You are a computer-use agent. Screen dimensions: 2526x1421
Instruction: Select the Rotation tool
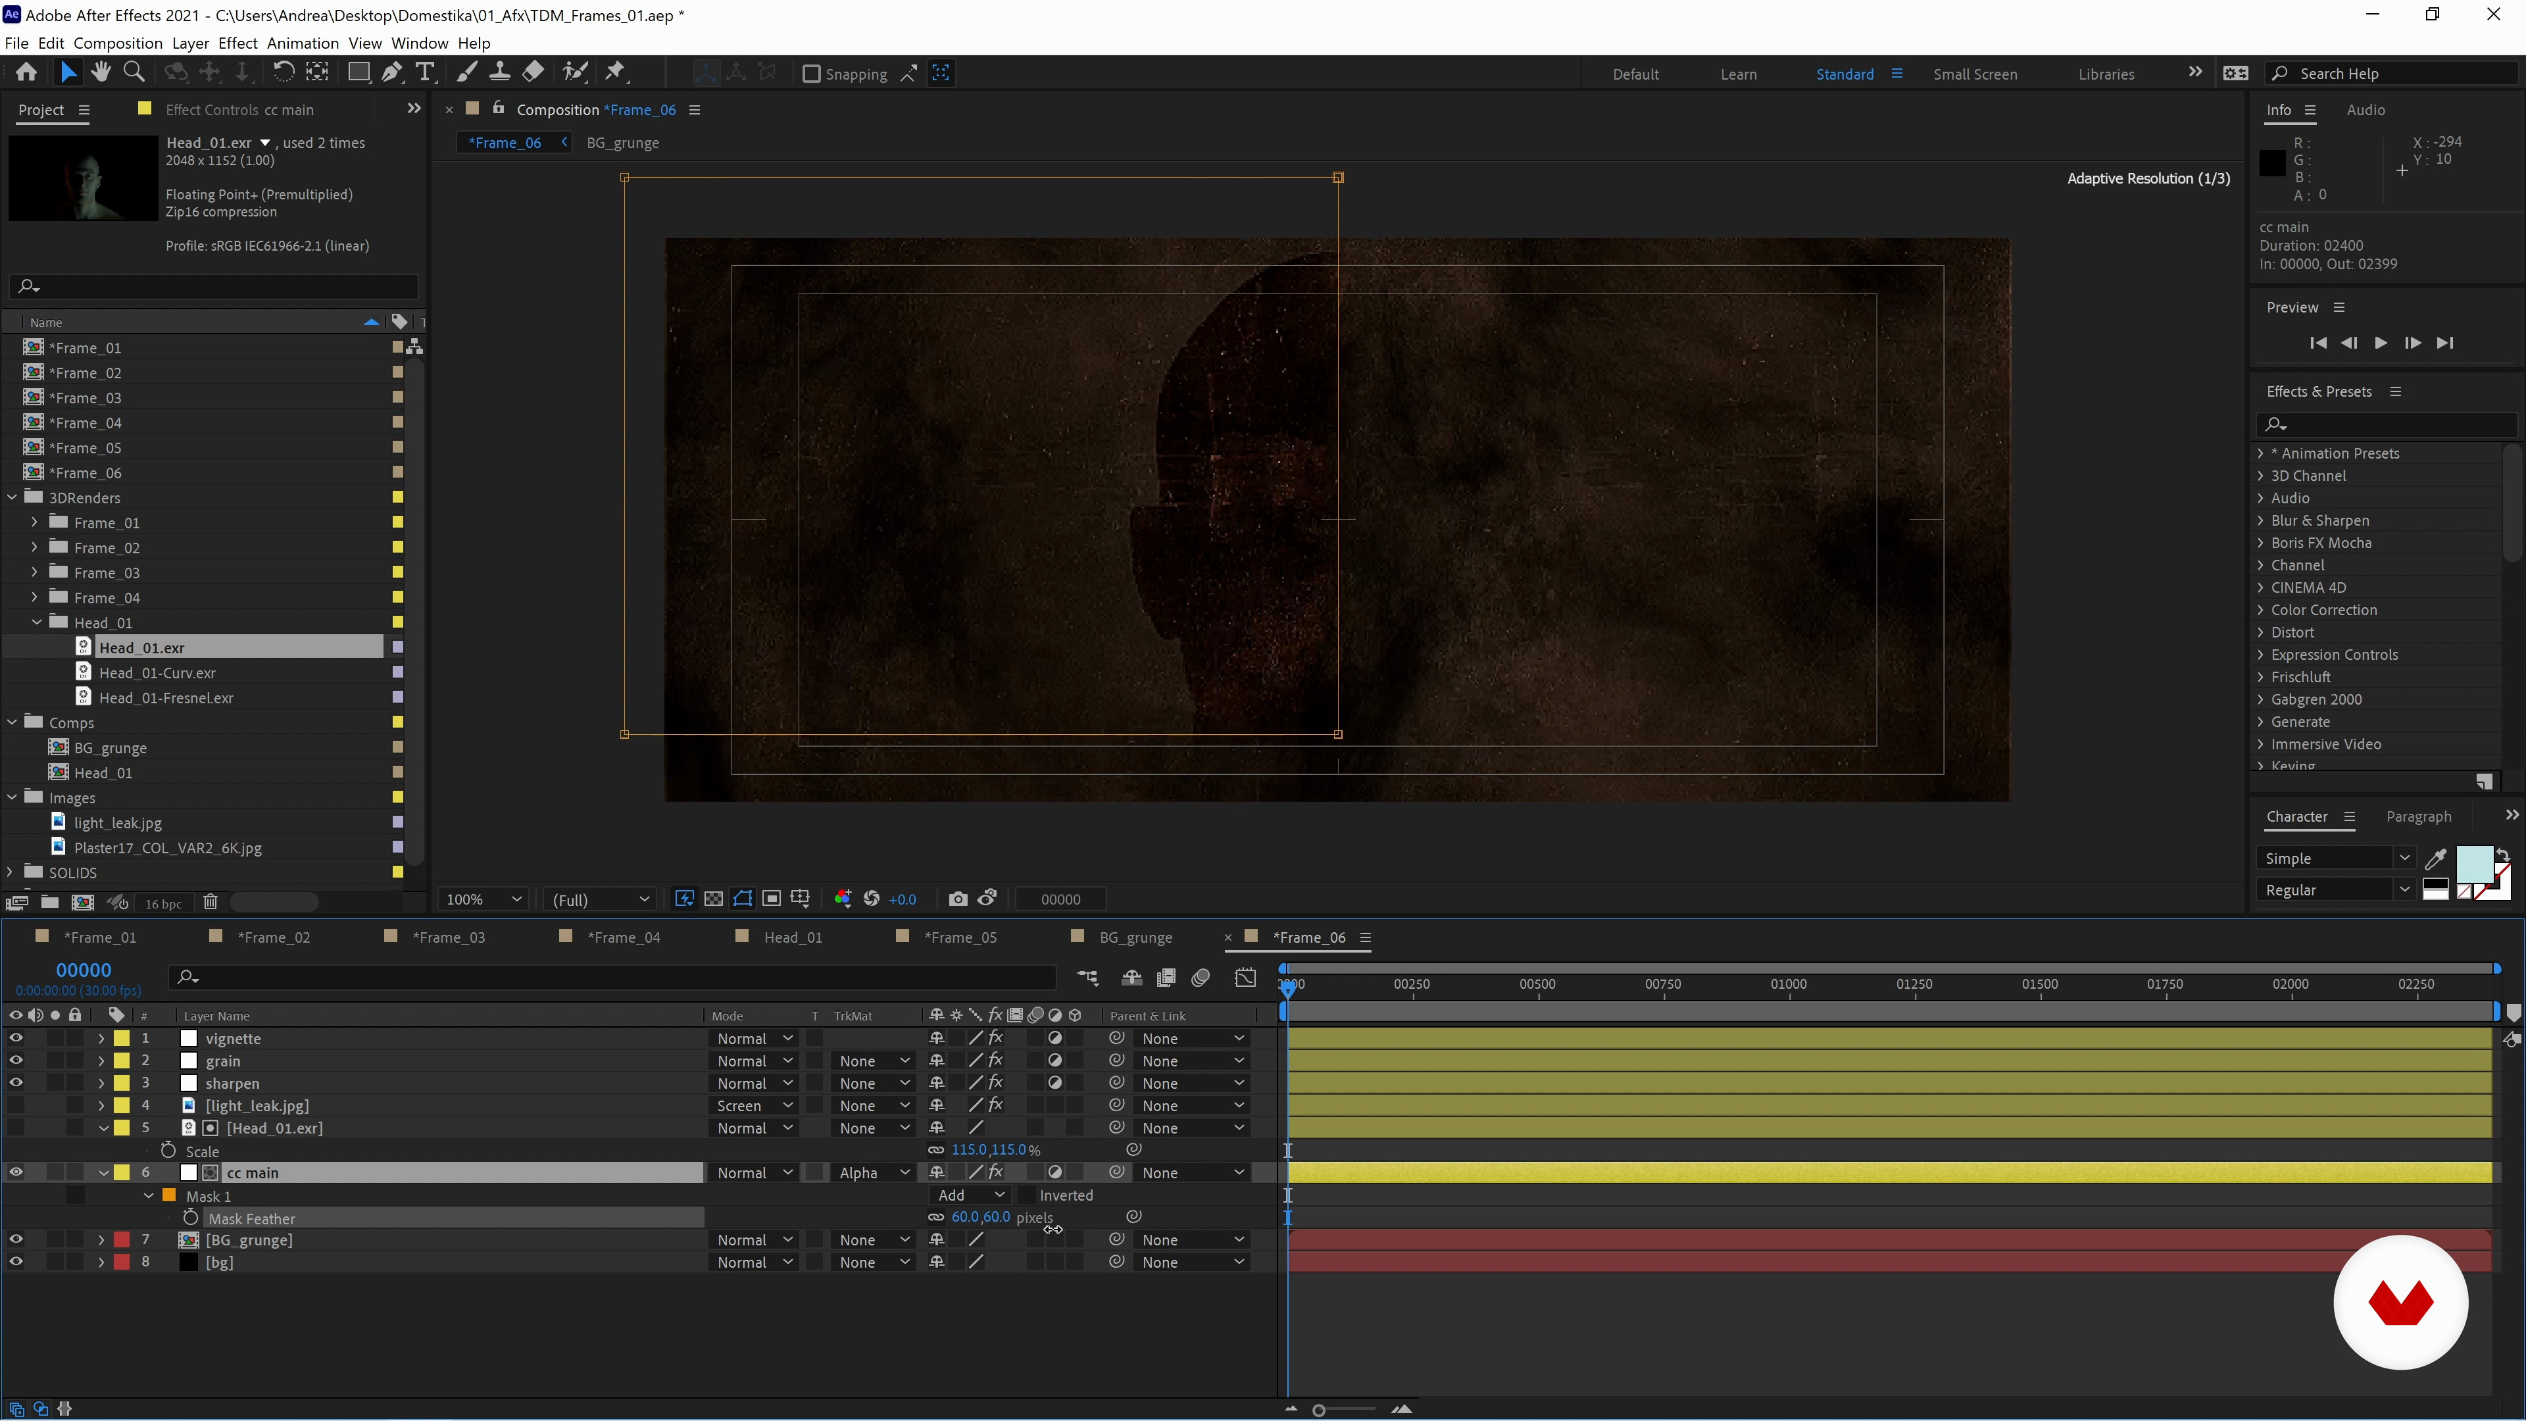tap(282, 72)
